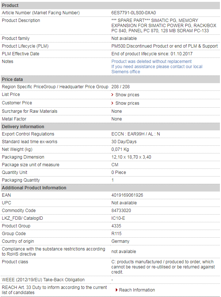
Task: Click the Price data section header
Action: click(110, 79)
